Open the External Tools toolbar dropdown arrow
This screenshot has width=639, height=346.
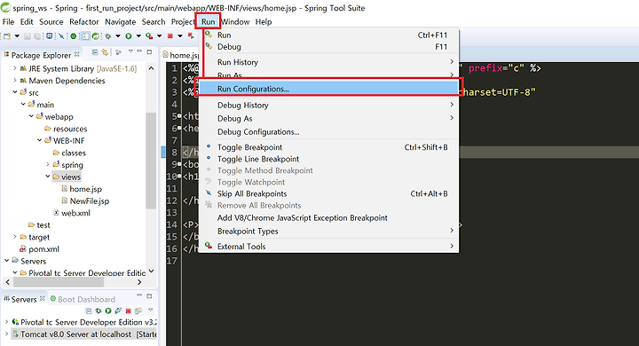tap(160, 36)
